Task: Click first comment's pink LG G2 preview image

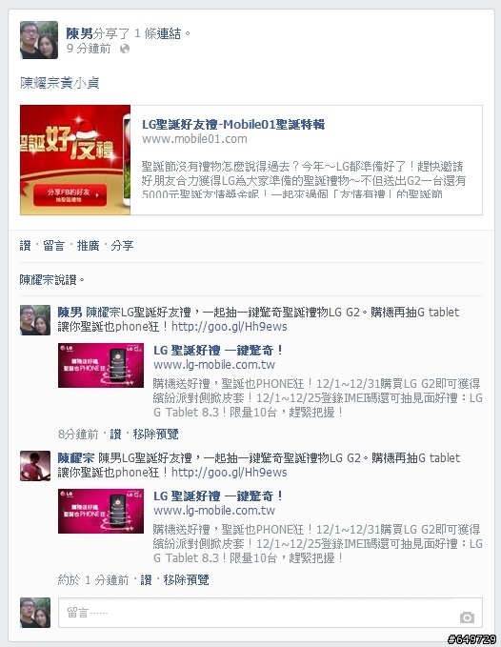Action: [101, 365]
